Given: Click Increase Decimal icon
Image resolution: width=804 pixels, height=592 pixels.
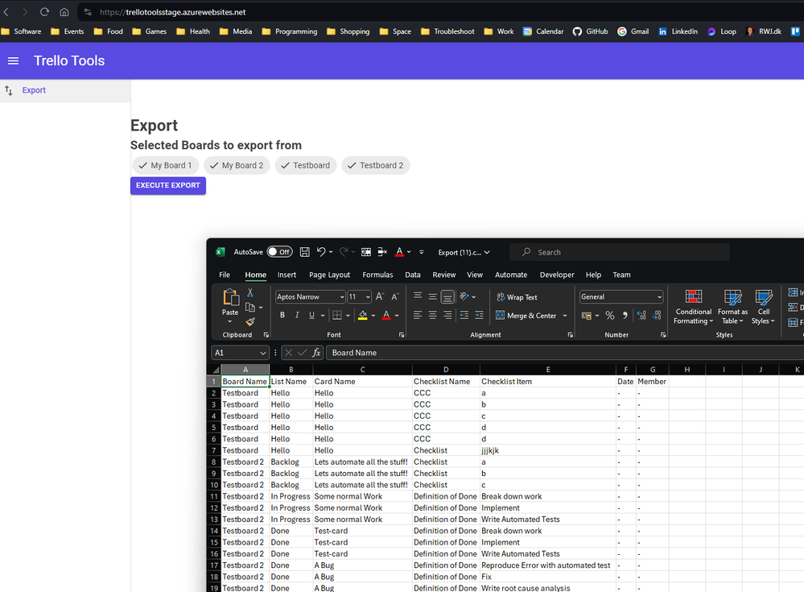Looking at the screenshot, I should tap(641, 316).
